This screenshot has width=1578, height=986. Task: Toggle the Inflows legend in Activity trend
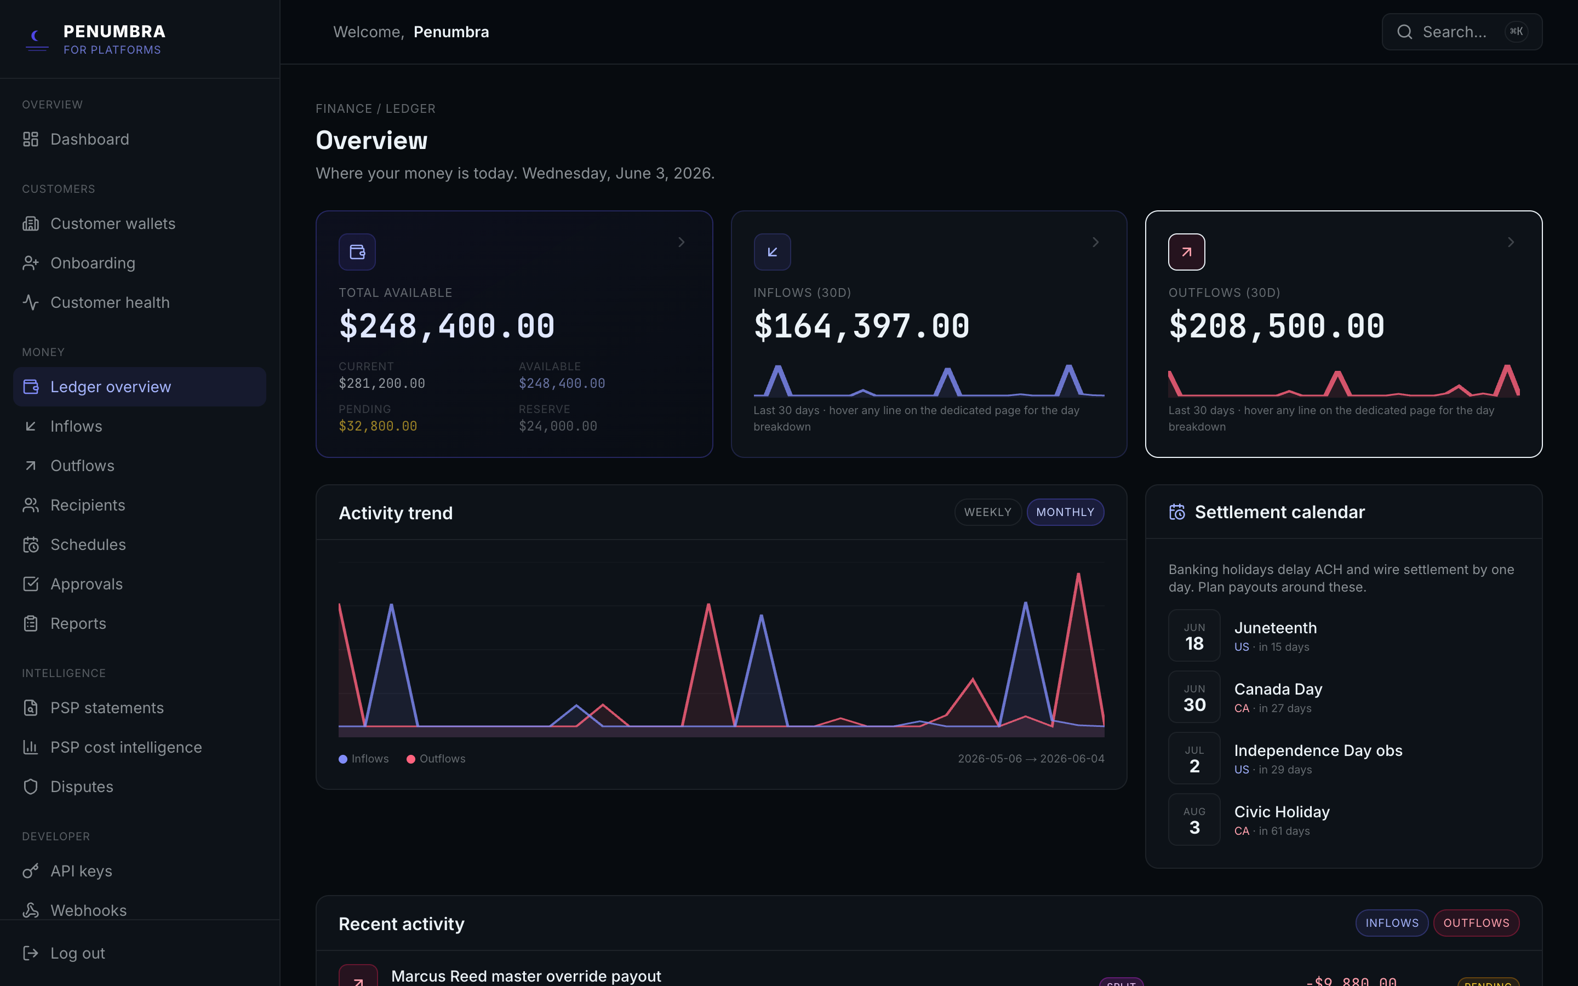point(364,759)
